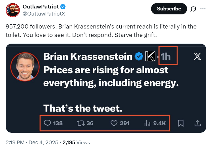The width and height of the screenshot is (212, 151).
Task: Click Brian Krassenstein's verified checkmark badge
Action: point(139,57)
